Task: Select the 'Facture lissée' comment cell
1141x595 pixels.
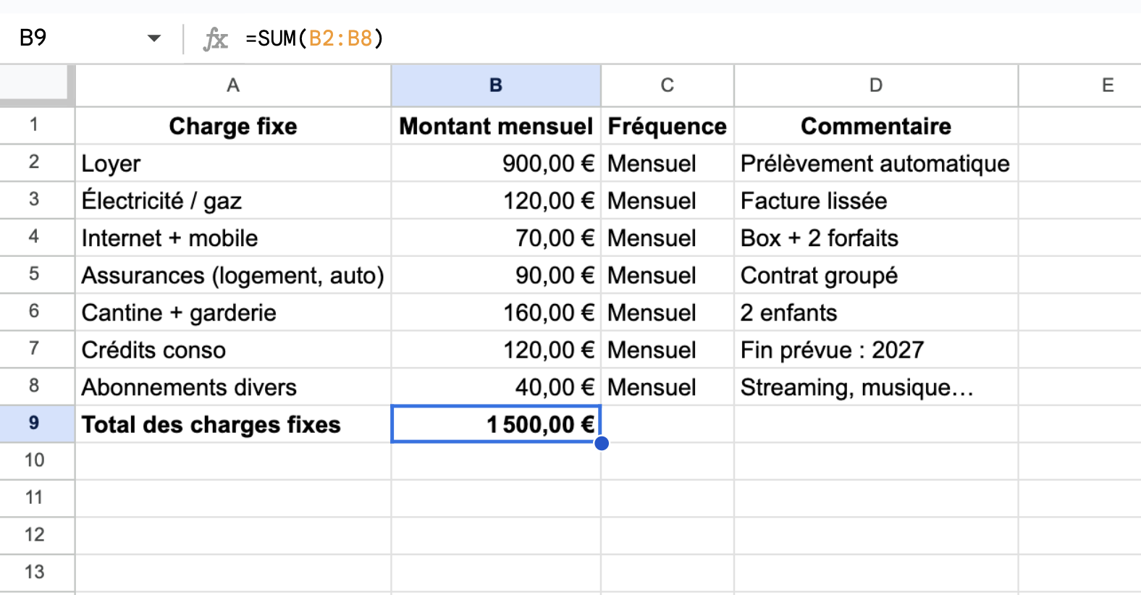Action: point(876,201)
